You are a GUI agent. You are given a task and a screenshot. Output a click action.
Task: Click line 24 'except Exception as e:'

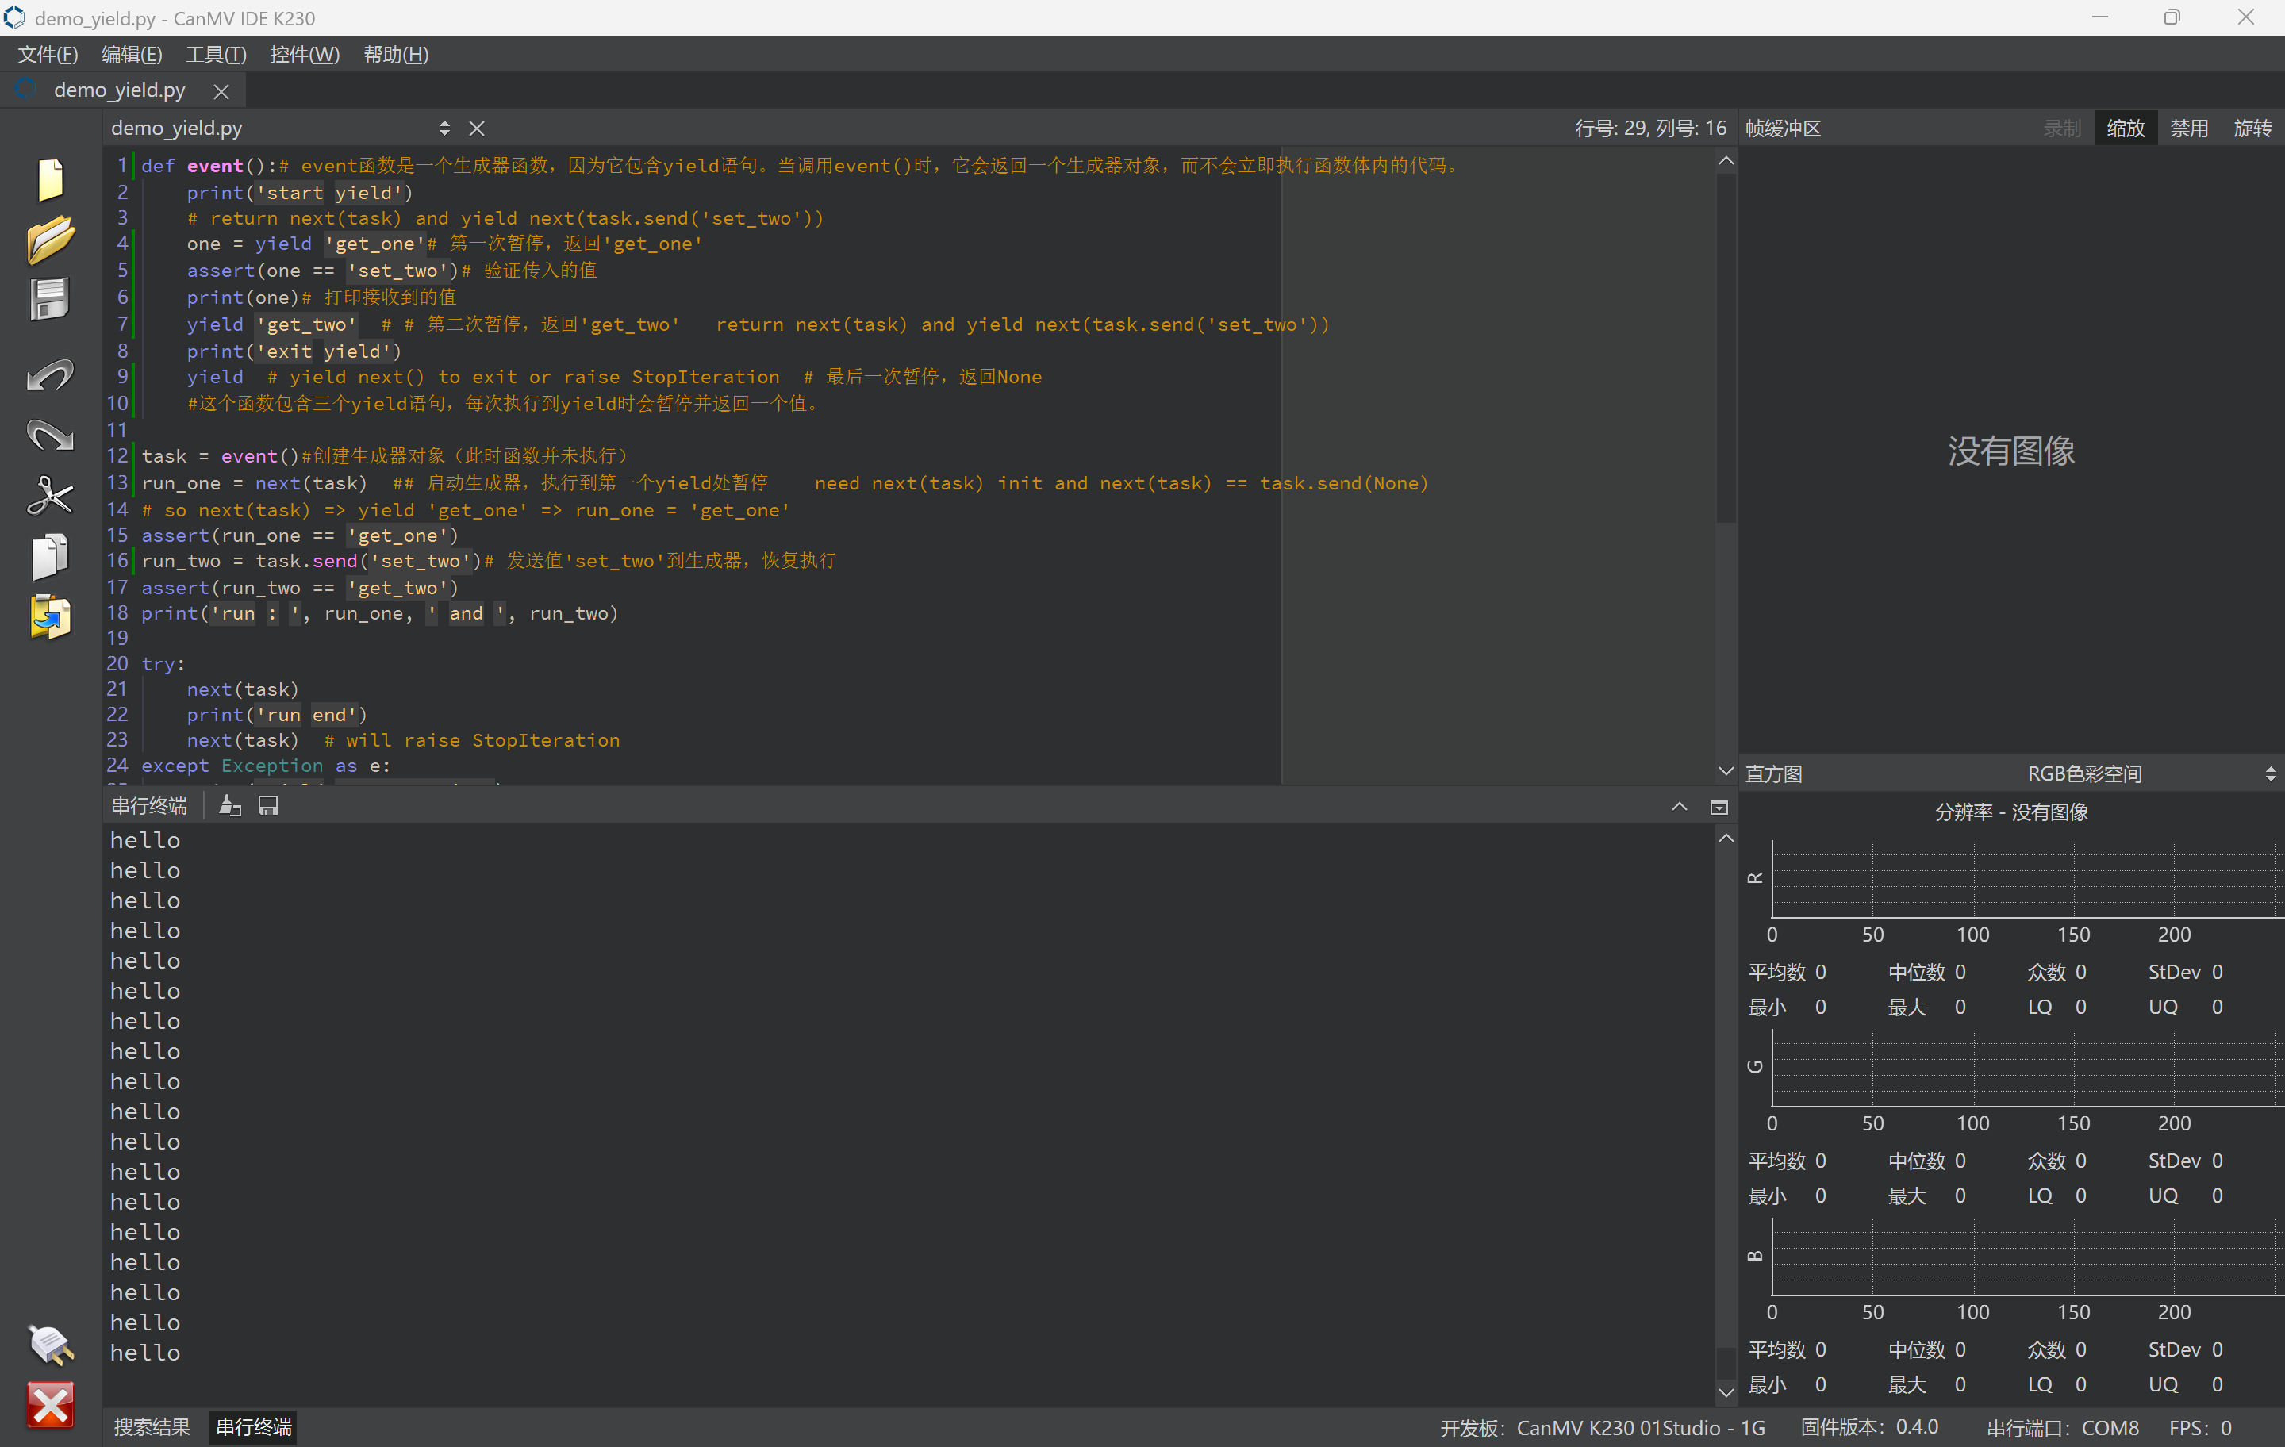[266, 766]
